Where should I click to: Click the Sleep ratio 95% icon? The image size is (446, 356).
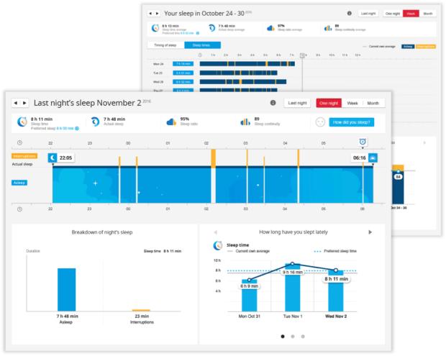pos(171,122)
